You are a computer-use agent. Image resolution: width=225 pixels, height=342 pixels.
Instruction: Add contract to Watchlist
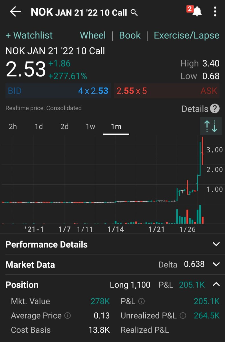tap(29, 35)
